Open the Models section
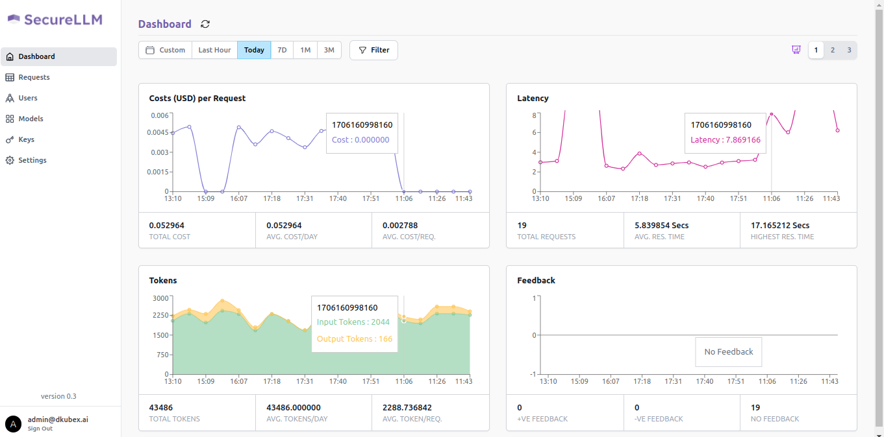Viewport: 884px width, 437px height. point(31,119)
